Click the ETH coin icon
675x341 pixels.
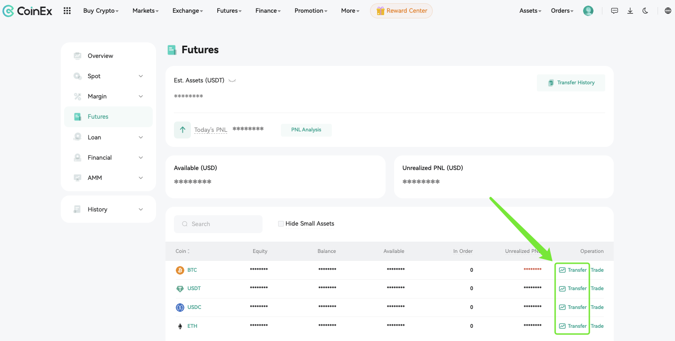[180, 326]
